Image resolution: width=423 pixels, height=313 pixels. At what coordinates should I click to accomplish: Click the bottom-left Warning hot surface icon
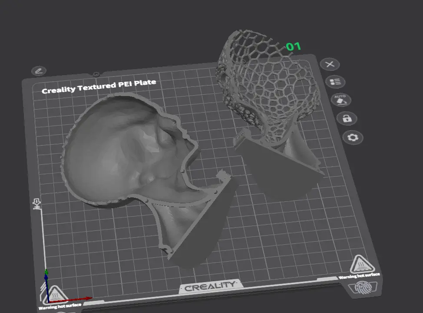pos(55,294)
